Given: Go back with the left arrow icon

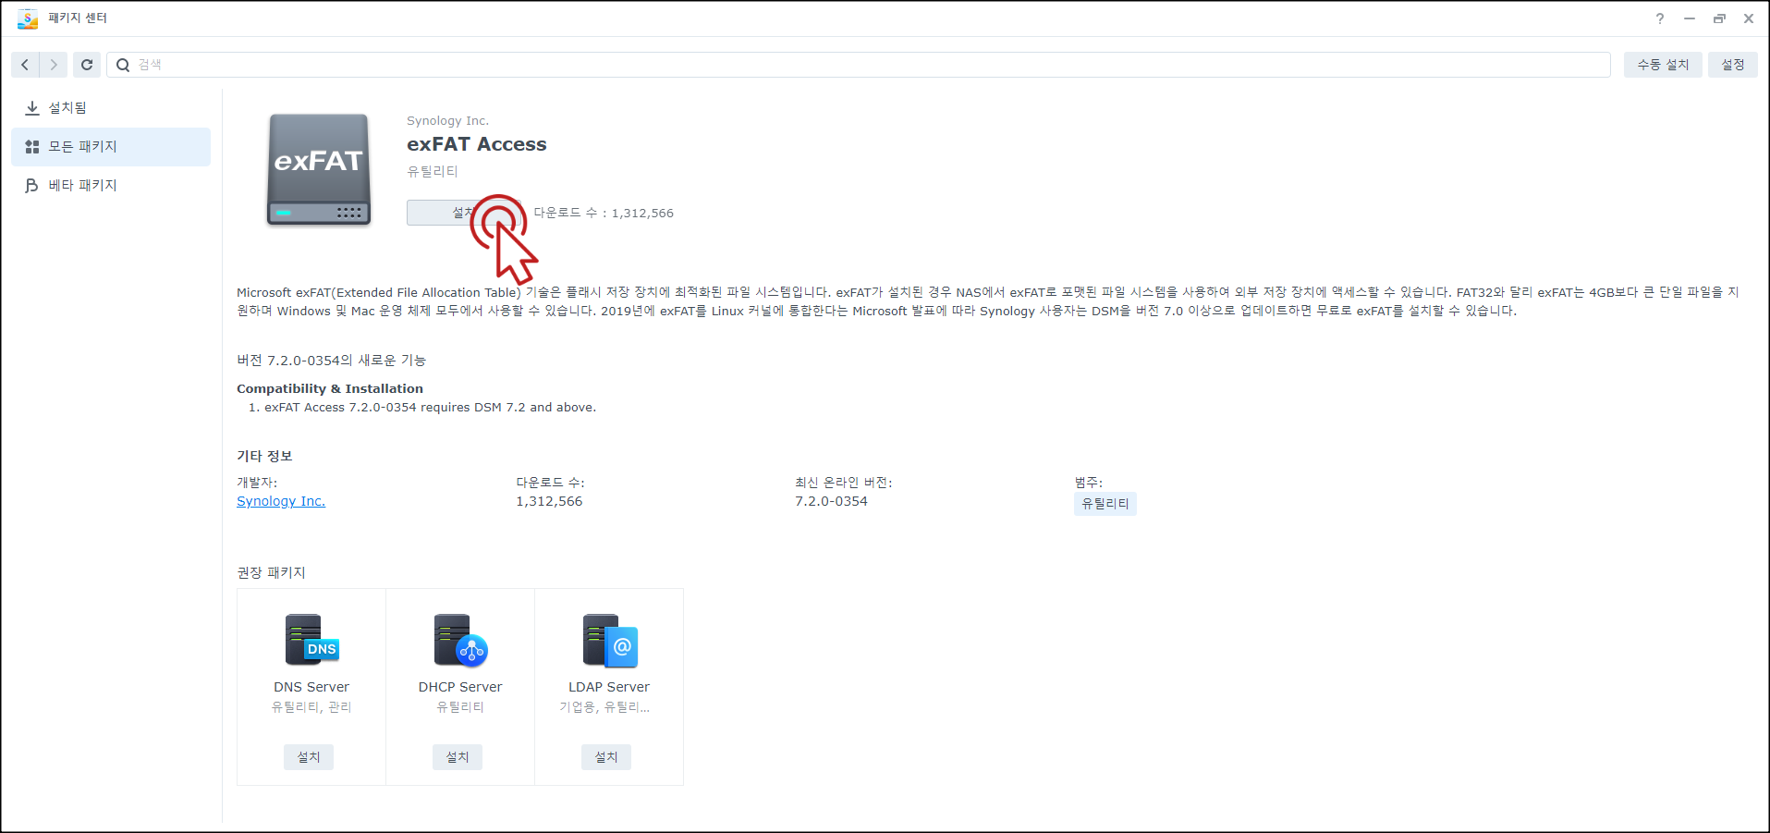Looking at the screenshot, I should (25, 65).
